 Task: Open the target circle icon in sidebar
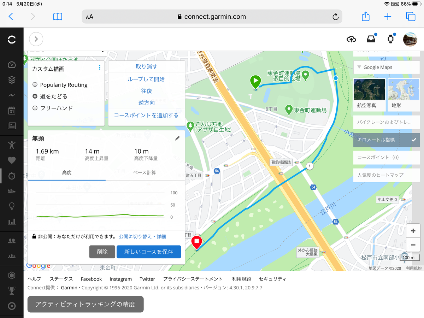pyautogui.click(x=12, y=306)
